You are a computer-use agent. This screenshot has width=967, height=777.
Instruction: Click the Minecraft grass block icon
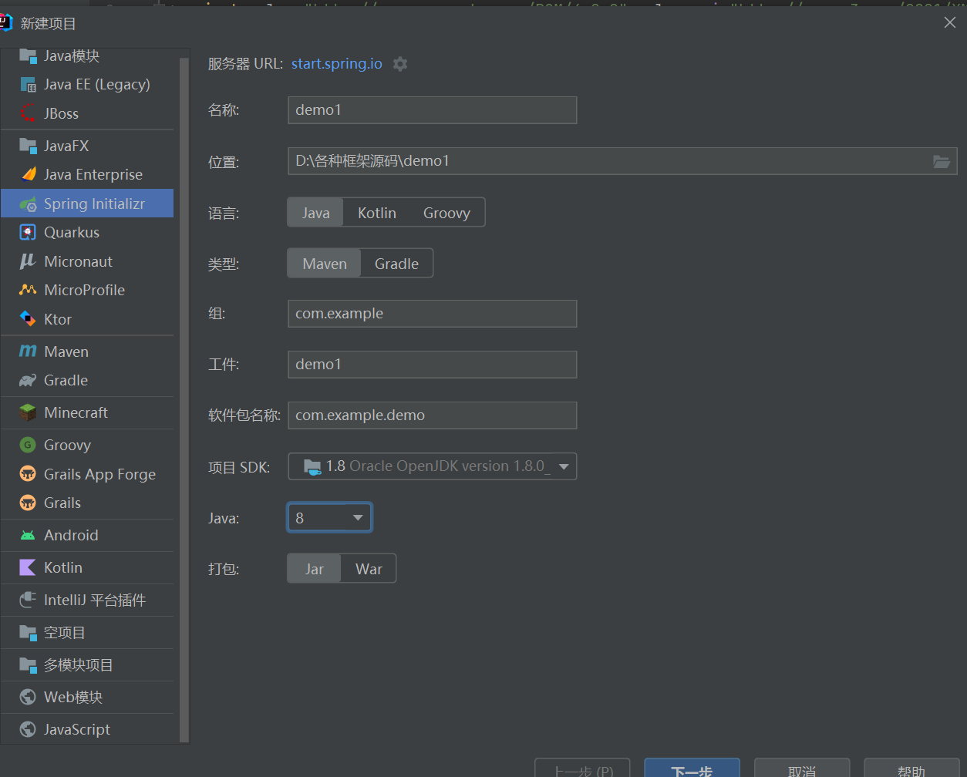tap(29, 412)
